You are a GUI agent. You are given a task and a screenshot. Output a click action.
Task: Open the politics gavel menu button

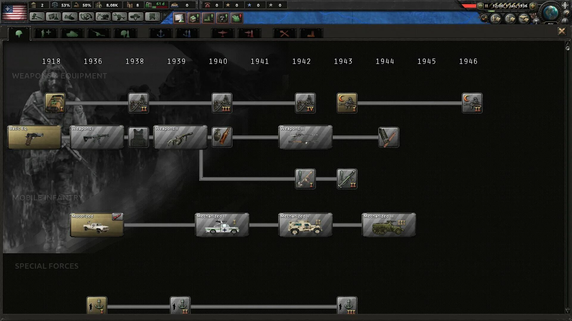[x=37, y=17]
